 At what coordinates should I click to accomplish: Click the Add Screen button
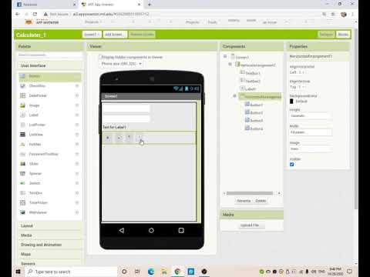(115, 35)
